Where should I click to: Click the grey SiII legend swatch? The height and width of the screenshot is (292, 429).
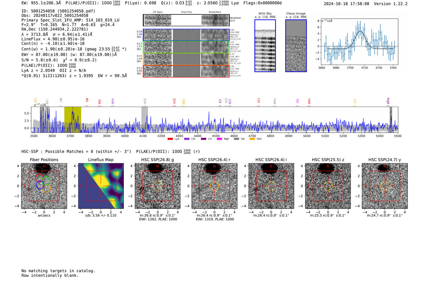click(x=236, y=139)
